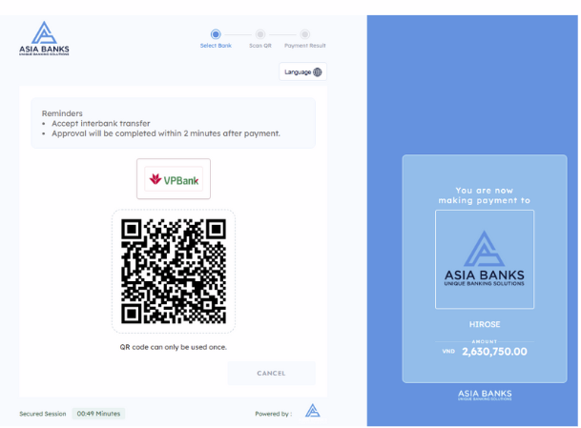The height and width of the screenshot is (428, 581).
Task: Click the Powered by Asia Banks triangle icon
Action: coord(312,412)
